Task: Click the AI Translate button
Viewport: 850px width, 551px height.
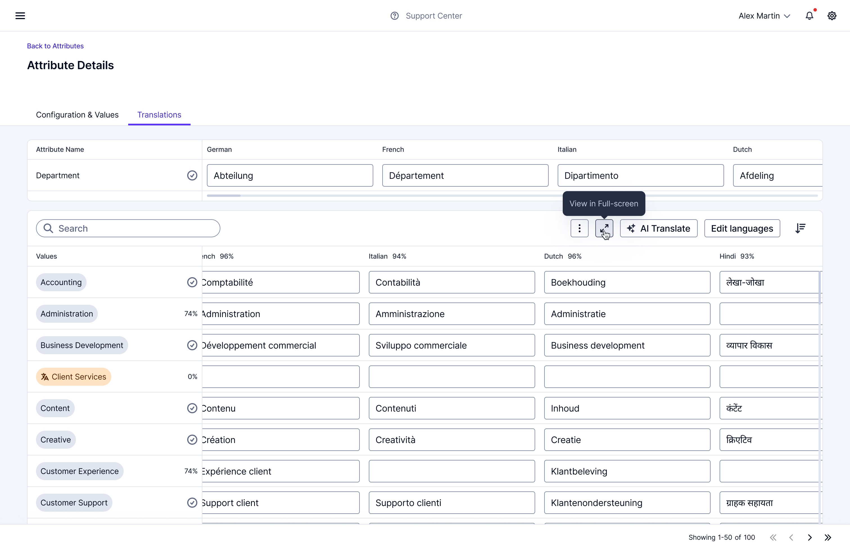Action: [659, 228]
